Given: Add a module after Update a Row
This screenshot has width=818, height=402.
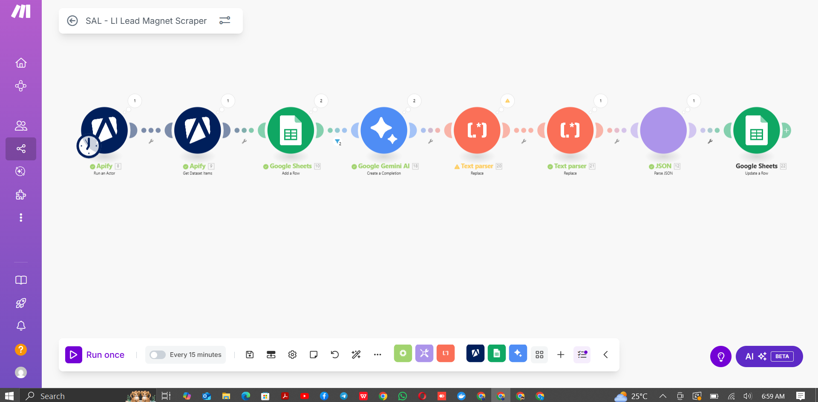Looking at the screenshot, I should pyautogui.click(x=786, y=131).
